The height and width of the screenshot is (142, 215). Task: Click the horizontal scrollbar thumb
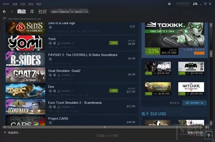[105, 127]
